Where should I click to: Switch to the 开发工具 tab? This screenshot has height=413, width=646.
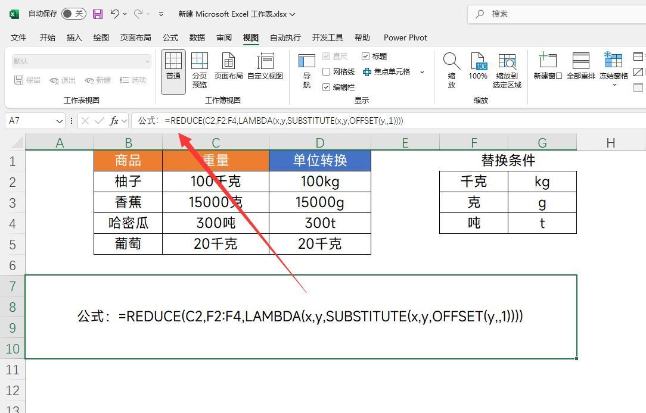[x=328, y=38]
